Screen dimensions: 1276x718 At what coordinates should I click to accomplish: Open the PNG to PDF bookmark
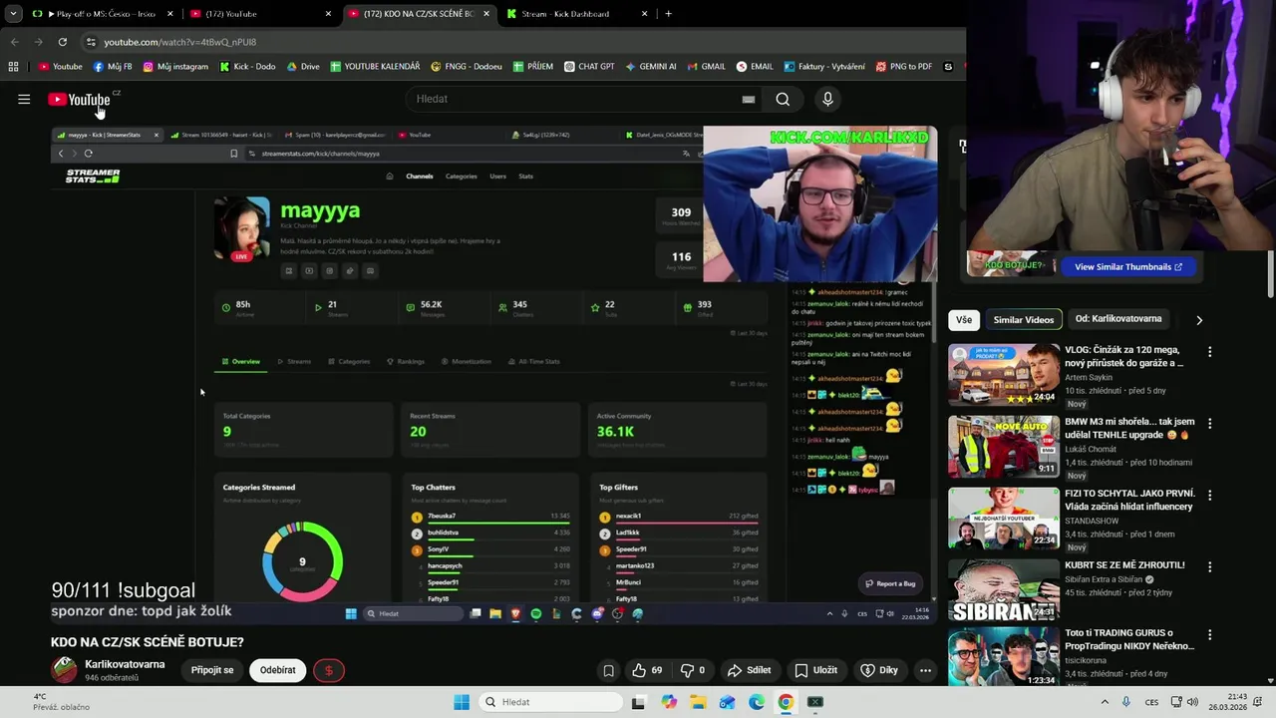click(904, 67)
